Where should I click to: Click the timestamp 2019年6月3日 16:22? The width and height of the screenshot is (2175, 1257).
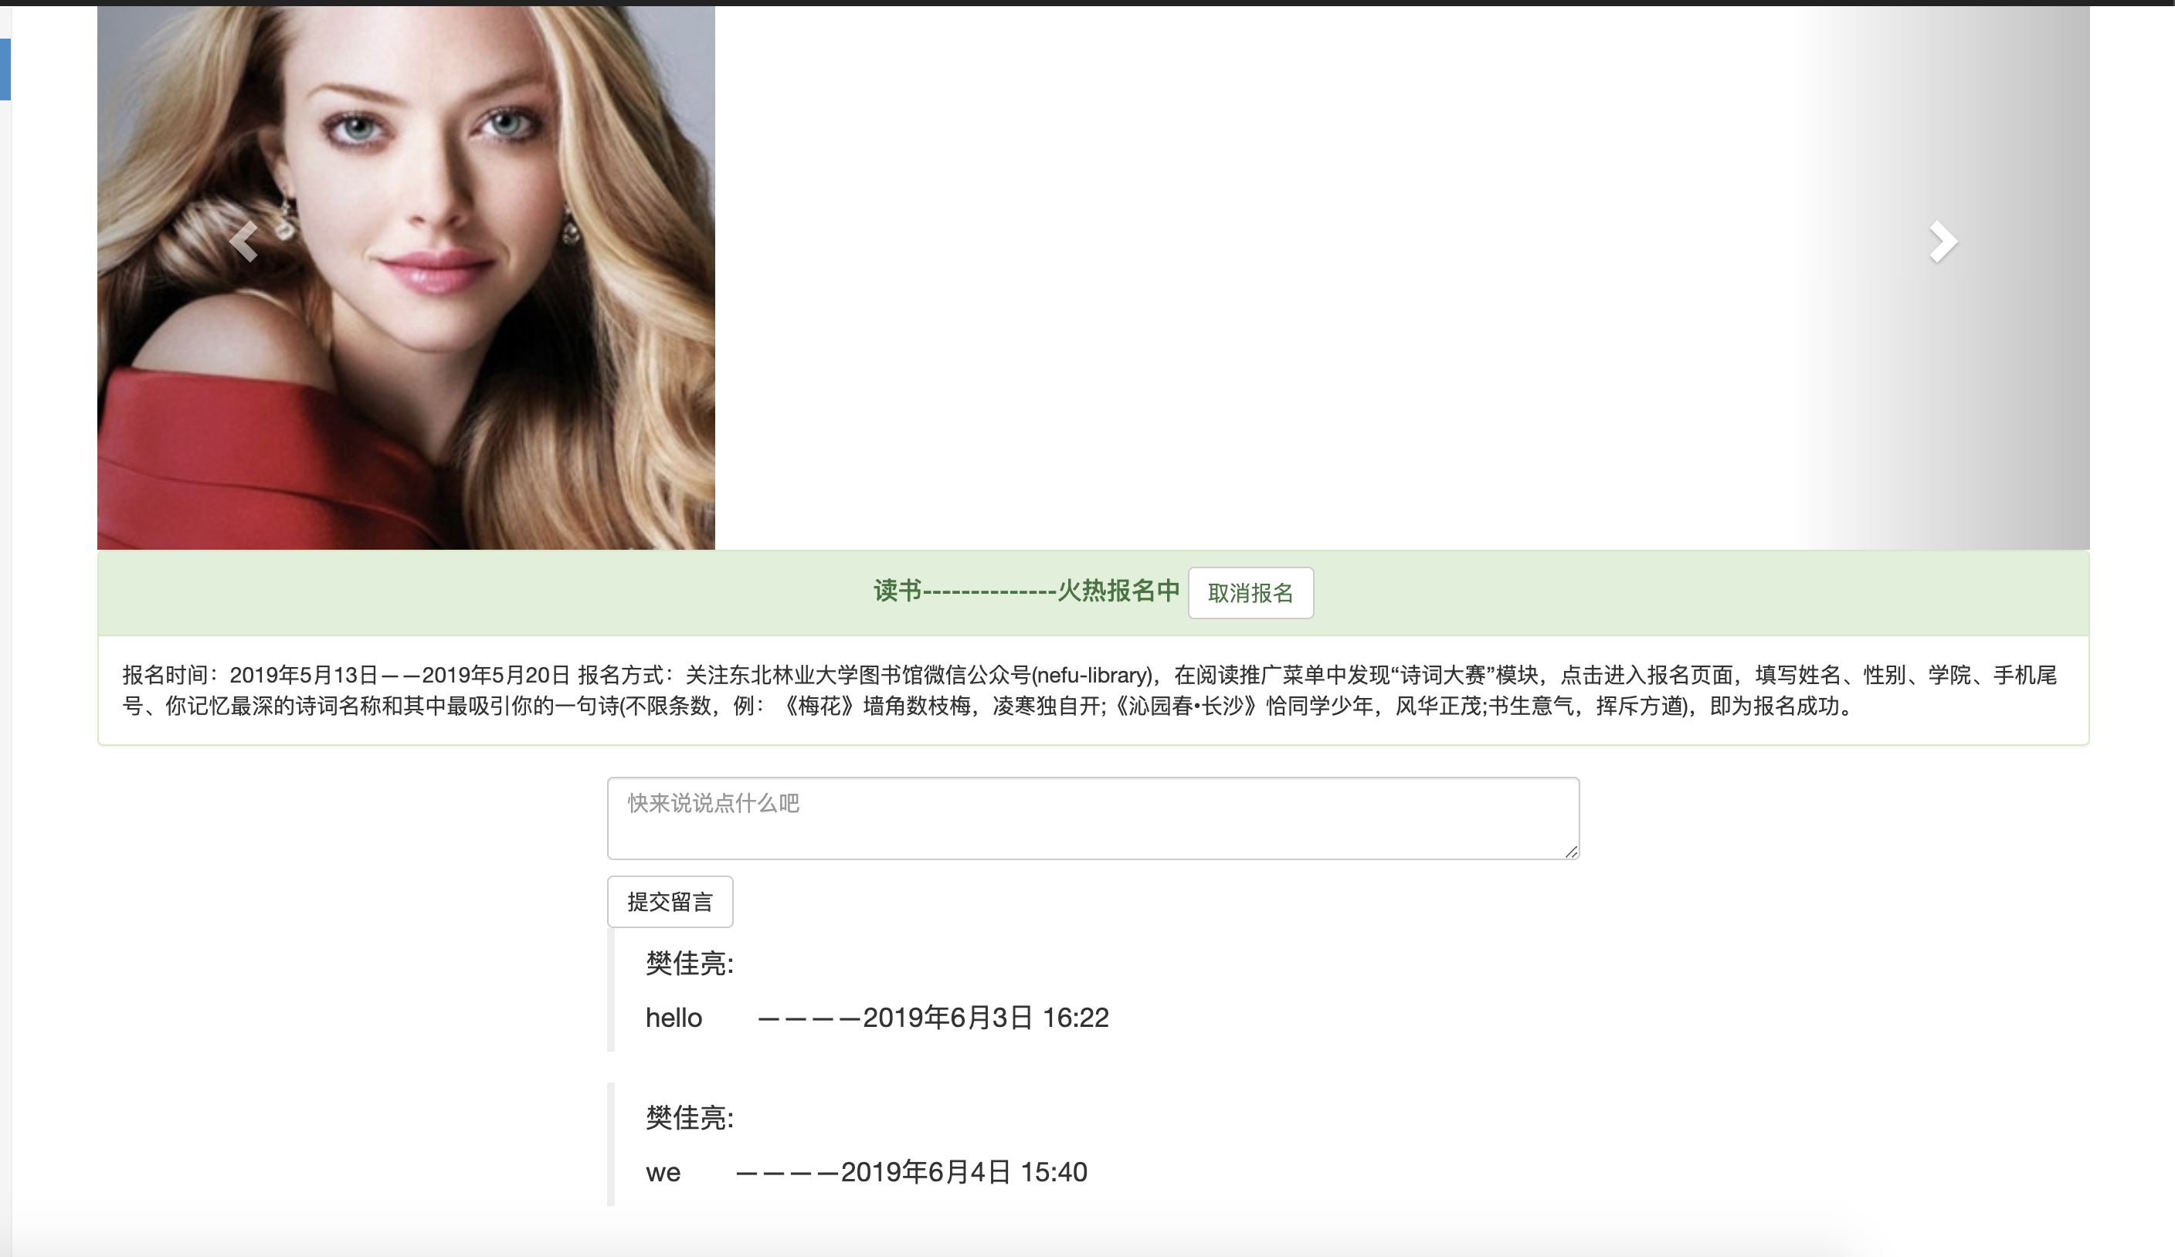pyautogui.click(x=985, y=1018)
